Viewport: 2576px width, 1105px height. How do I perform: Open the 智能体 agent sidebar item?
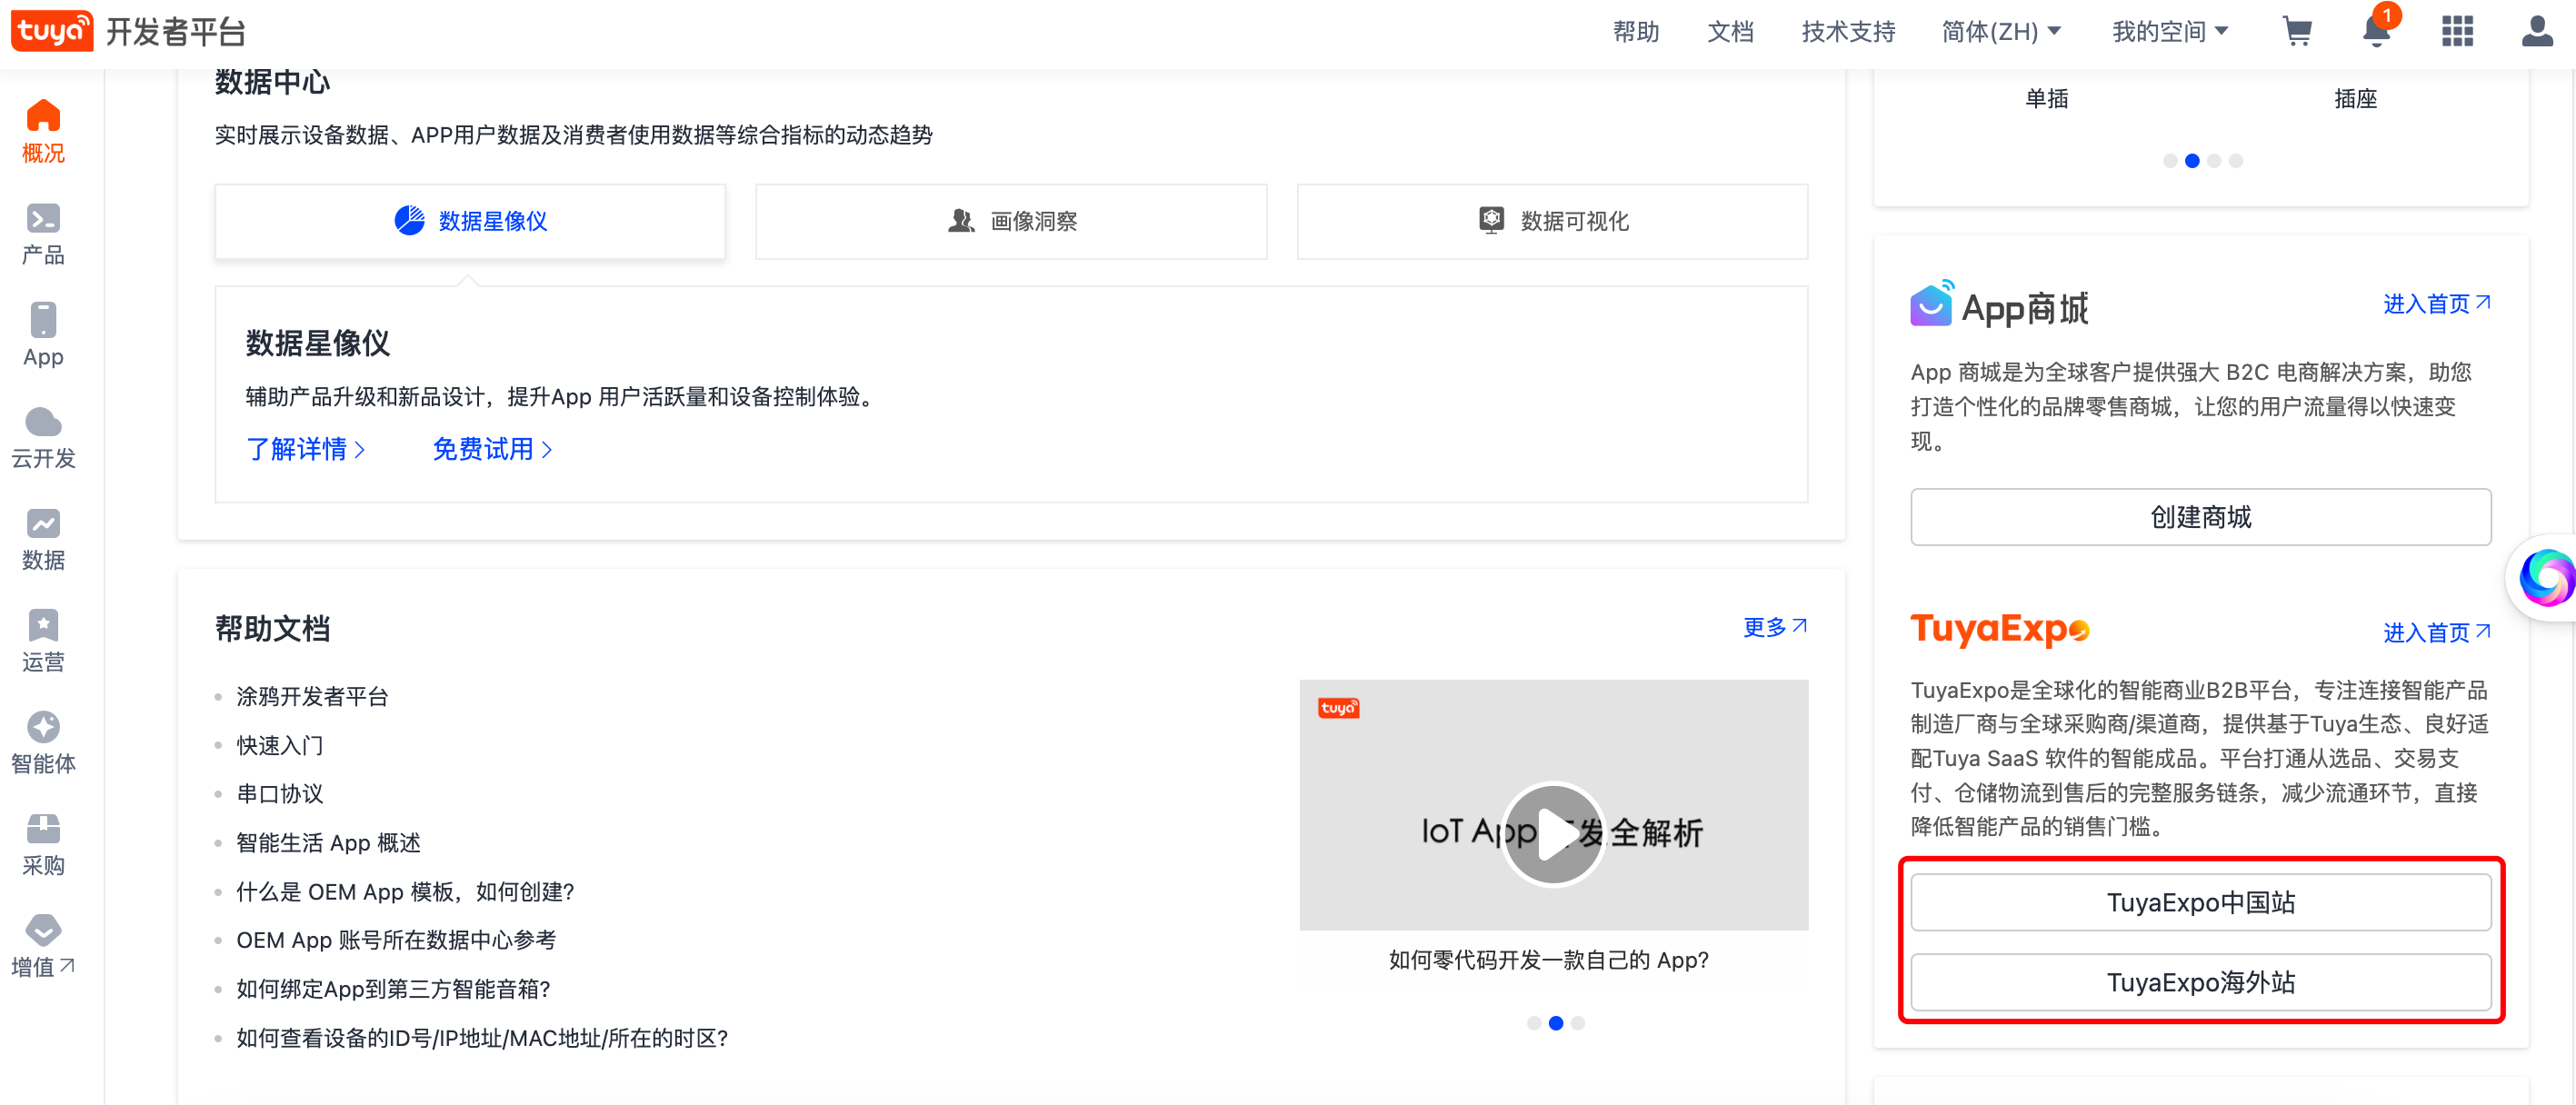pyautogui.click(x=43, y=743)
